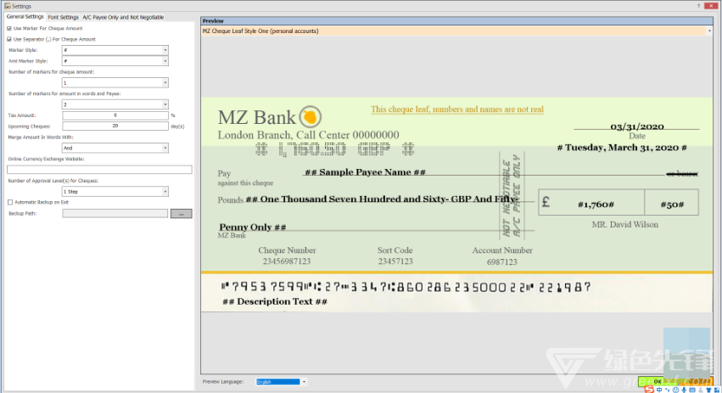Click the MR. David Wilson signature name
This screenshot has width=722, height=393.
click(624, 224)
